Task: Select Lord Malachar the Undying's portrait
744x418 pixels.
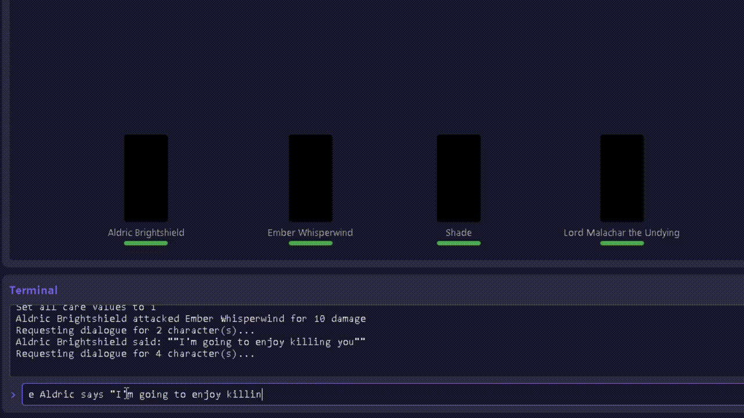Action: coord(621,178)
